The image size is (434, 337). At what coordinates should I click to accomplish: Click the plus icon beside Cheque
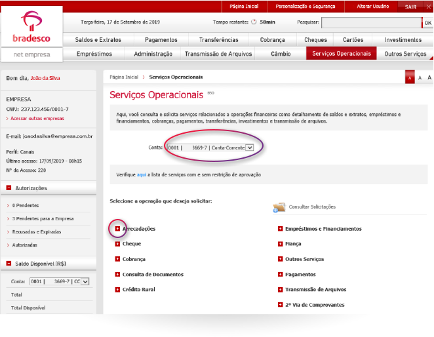point(117,244)
